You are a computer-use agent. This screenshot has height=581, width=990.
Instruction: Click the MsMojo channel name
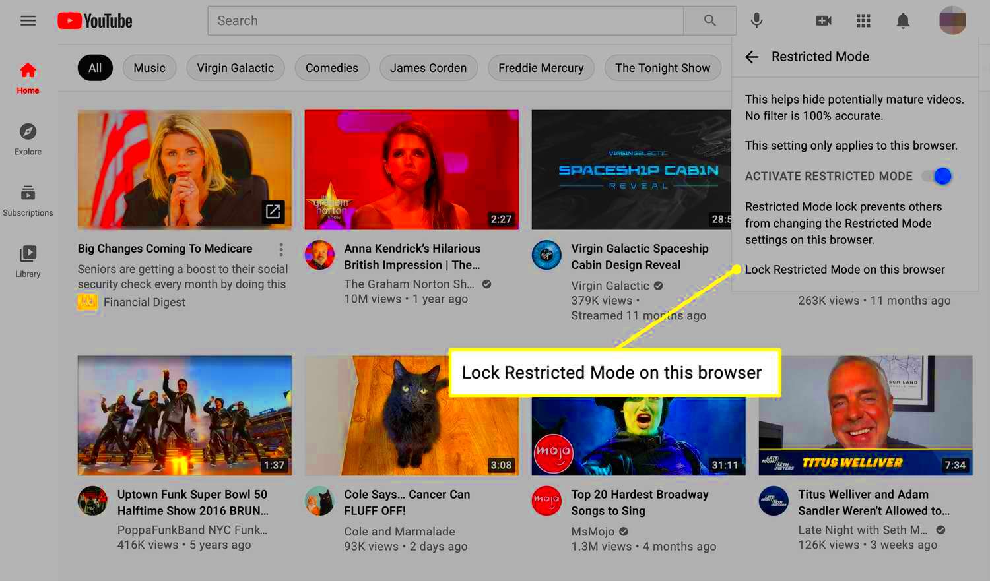click(593, 532)
